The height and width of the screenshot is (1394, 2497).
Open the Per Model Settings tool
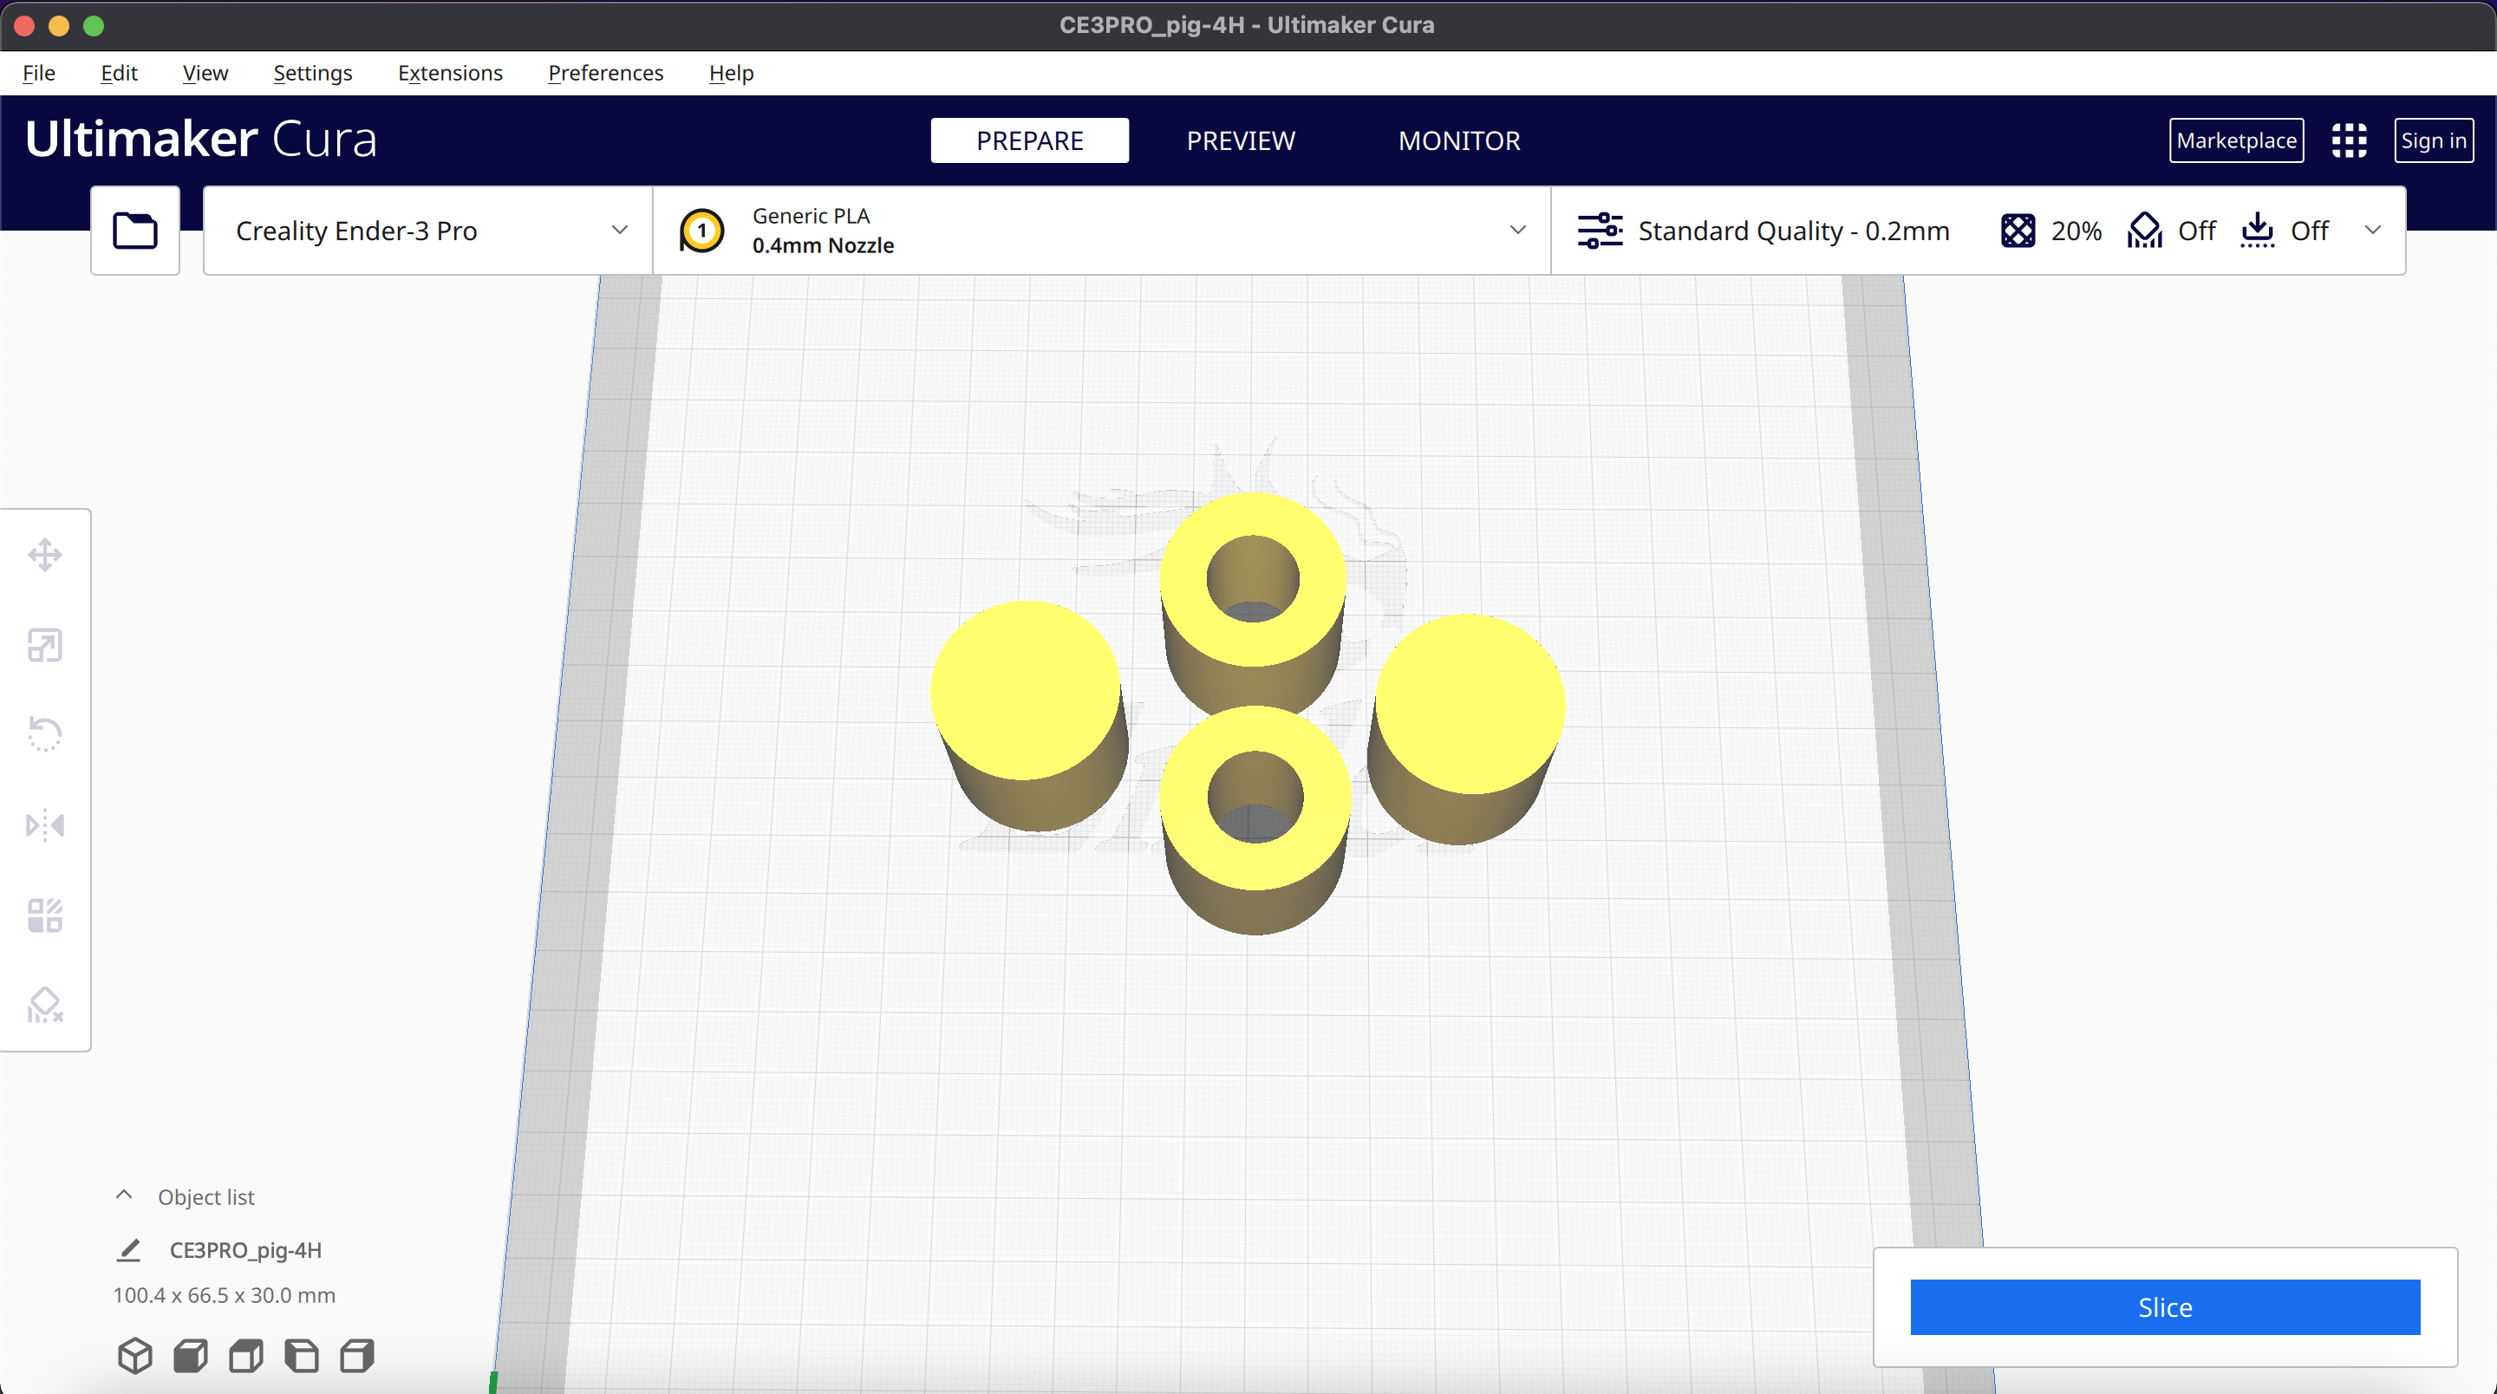click(44, 915)
